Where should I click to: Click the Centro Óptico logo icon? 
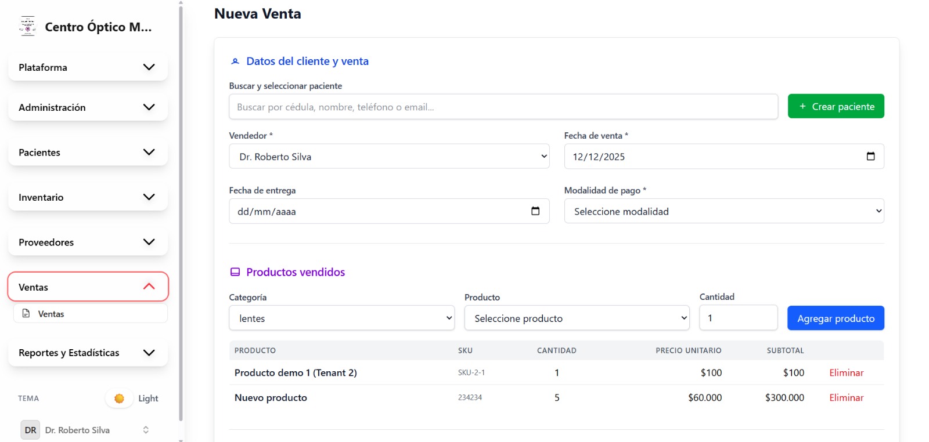27,27
